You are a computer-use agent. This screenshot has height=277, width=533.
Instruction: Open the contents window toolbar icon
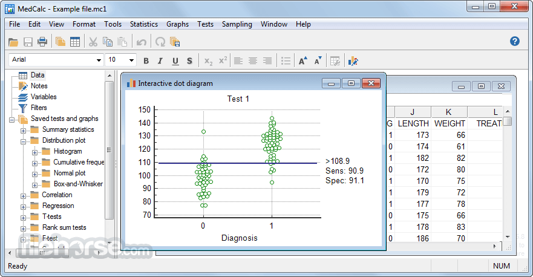[60, 42]
